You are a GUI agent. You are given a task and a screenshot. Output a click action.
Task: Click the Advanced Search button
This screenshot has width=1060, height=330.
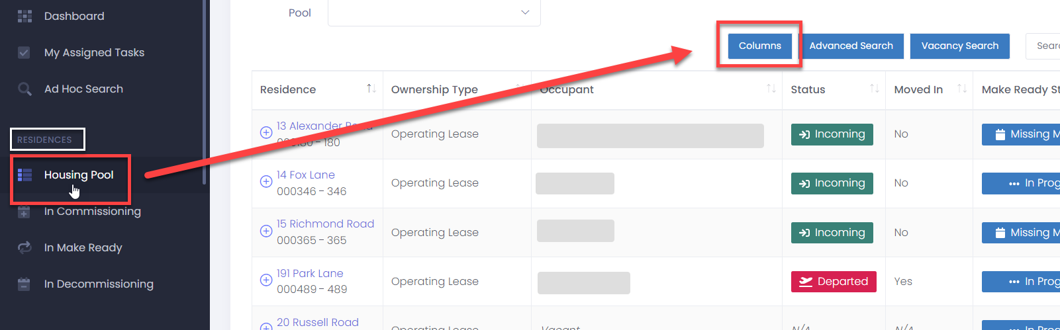coord(851,46)
